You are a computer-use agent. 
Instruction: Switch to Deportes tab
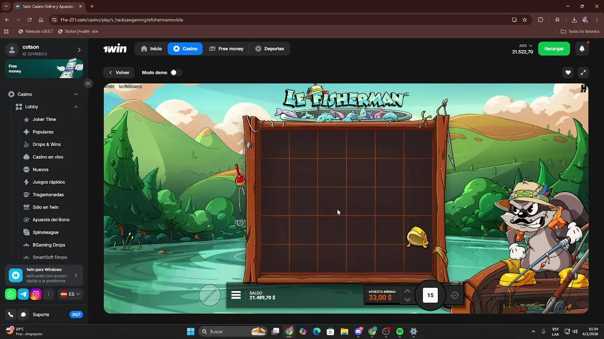(269, 48)
